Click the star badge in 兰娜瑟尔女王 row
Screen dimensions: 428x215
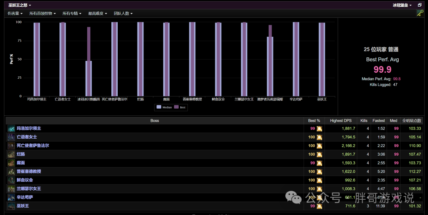tap(319, 189)
